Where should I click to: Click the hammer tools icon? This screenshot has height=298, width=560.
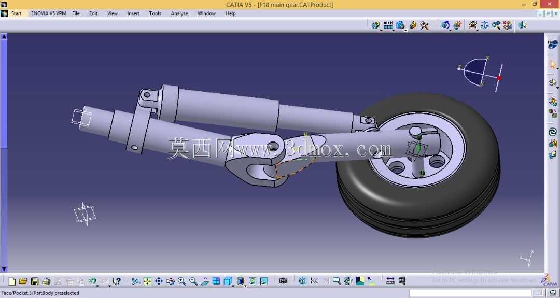pos(424,25)
